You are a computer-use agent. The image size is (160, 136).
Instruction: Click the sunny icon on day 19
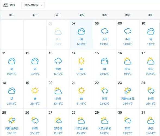(x=35, y=91)
